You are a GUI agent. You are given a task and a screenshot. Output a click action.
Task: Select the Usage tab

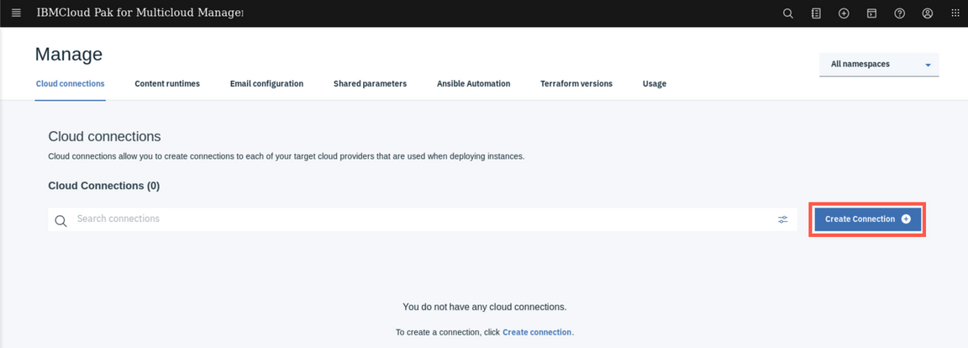655,84
